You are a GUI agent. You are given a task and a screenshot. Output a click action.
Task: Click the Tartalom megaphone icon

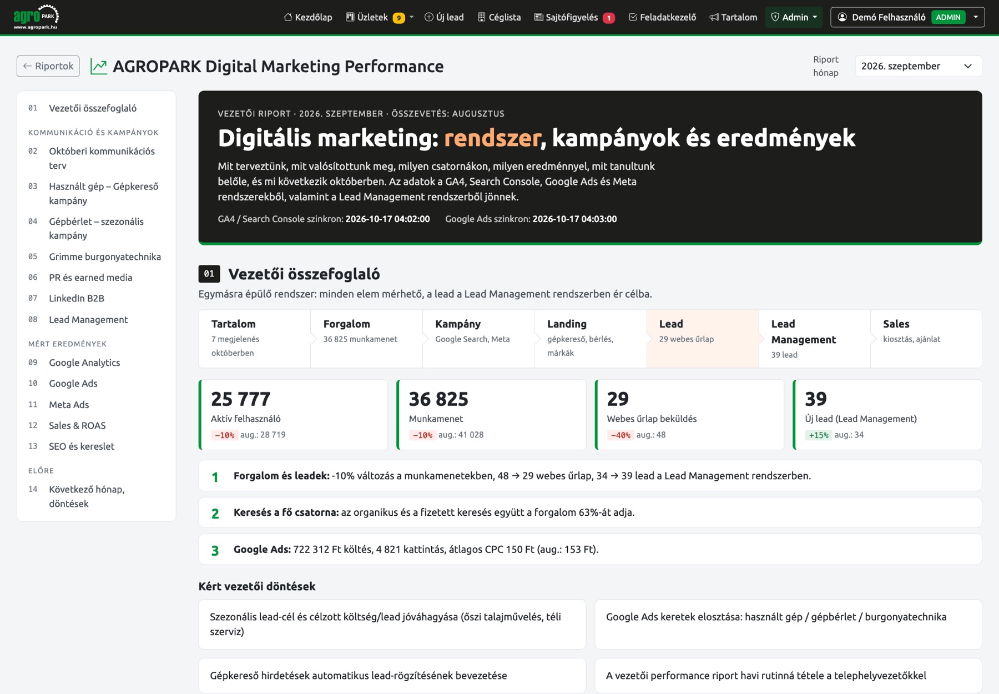(x=714, y=17)
